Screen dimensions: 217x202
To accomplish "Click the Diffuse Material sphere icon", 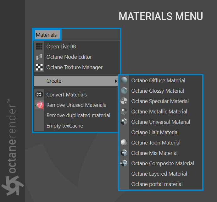I will [124, 80].
